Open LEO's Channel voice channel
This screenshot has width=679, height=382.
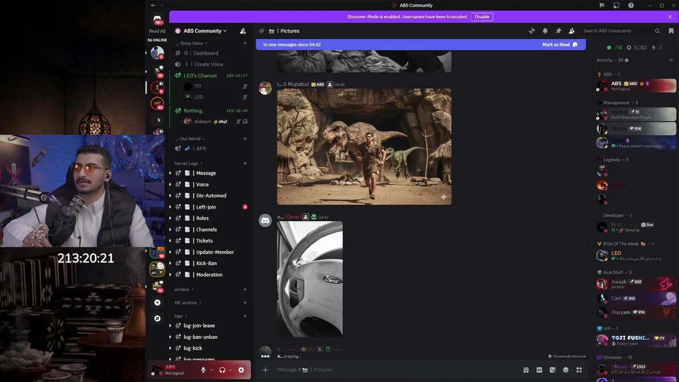point(211,75)
